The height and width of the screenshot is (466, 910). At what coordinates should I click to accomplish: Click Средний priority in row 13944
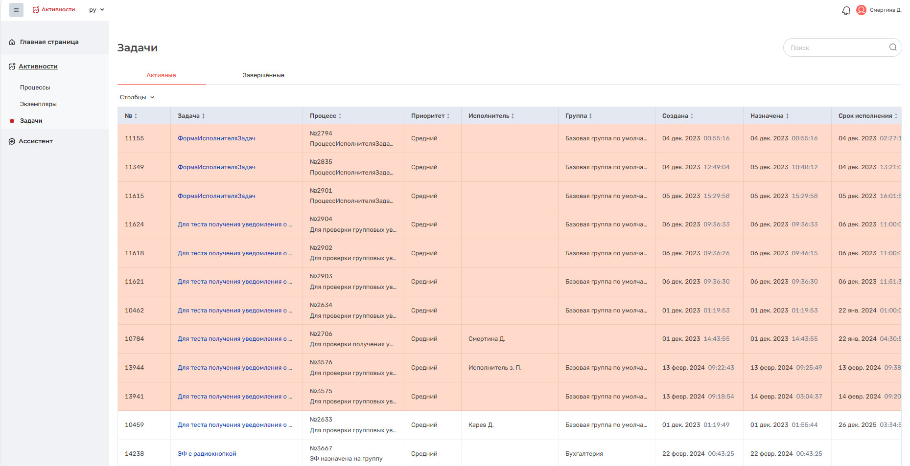click(x=424, y=368)
